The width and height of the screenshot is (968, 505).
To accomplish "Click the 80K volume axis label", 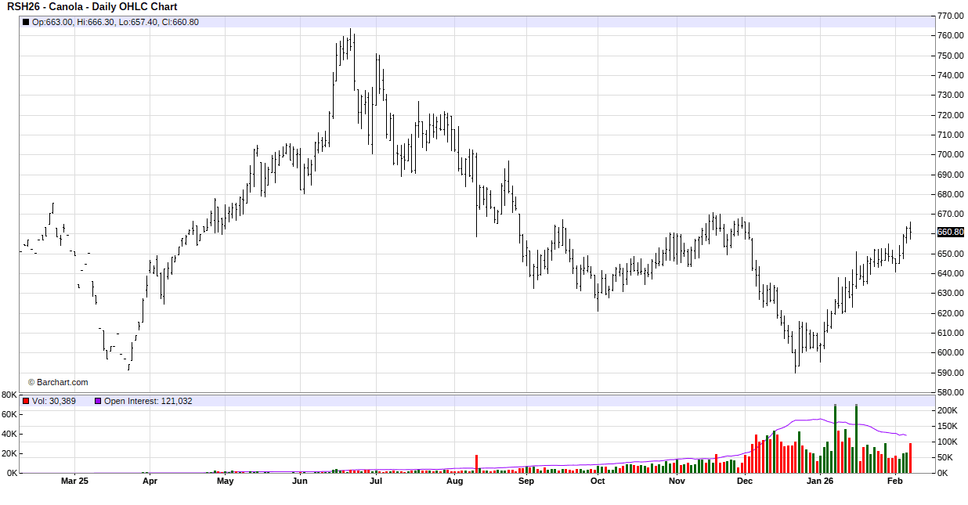I will click(9, 395).
